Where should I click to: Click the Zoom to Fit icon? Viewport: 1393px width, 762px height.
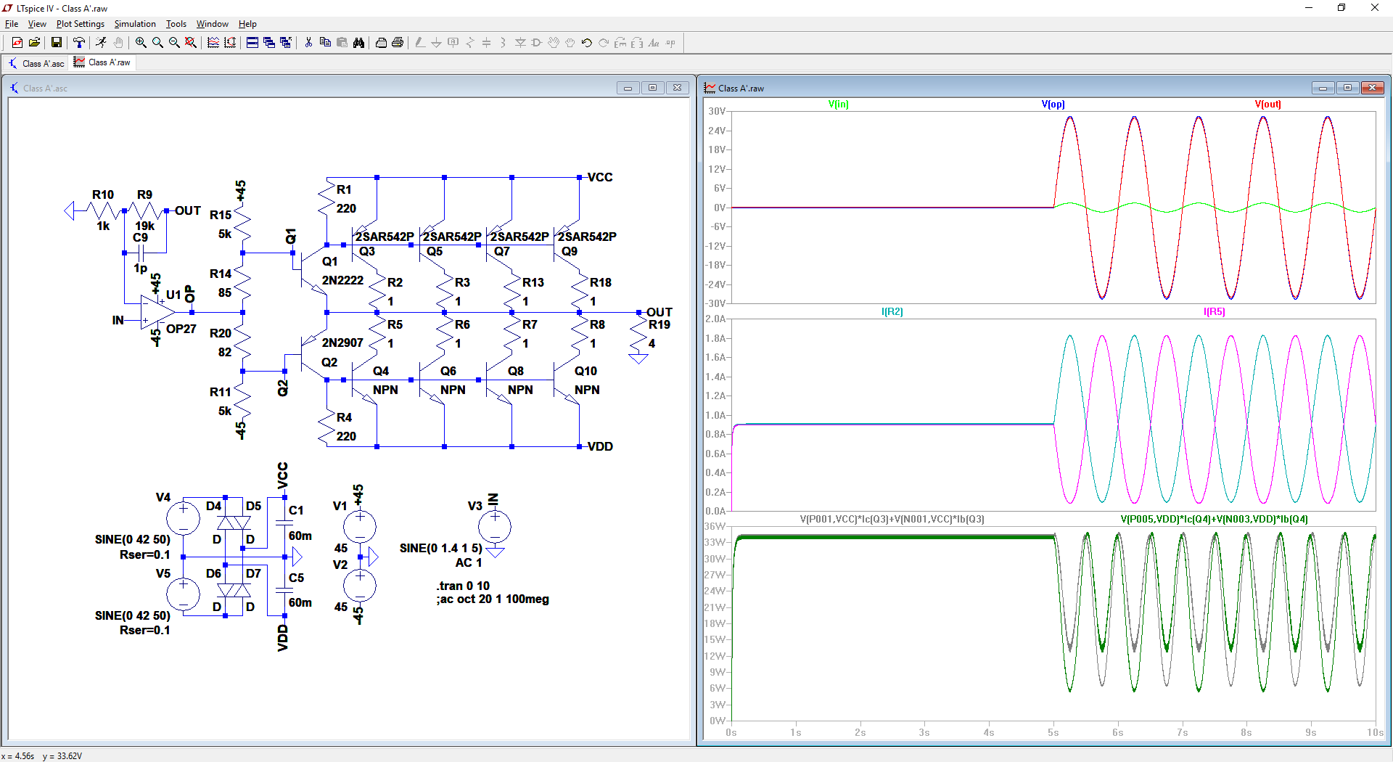(x=191, y=43)
